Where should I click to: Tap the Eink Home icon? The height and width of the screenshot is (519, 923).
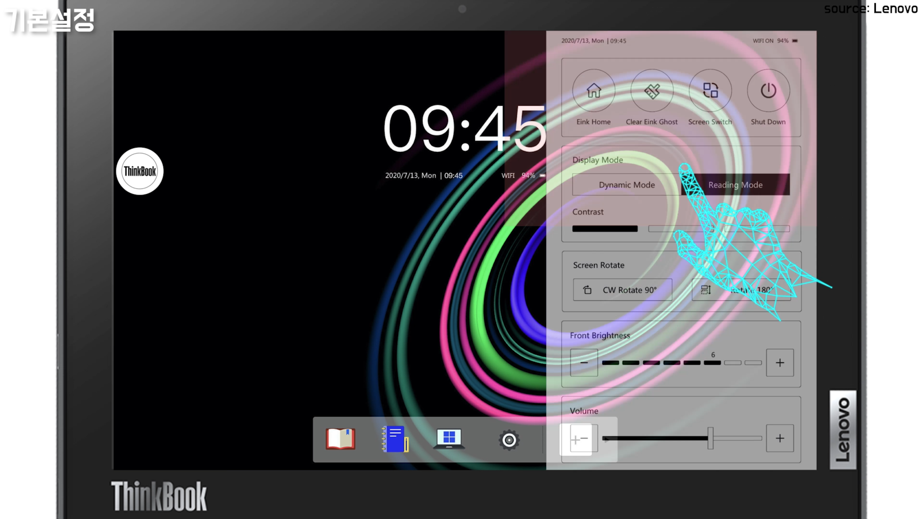pyautogui.click(x=594, y=91)
